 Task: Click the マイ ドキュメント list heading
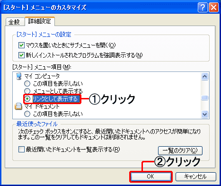(42, 106)
